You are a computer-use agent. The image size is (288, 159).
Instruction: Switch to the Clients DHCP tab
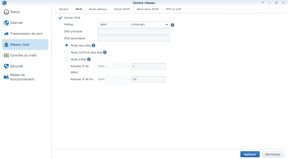click(x=122, y=9)
